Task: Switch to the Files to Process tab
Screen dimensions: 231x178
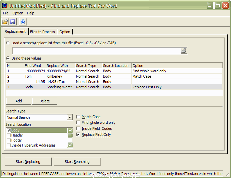Action: coord(42,32)
